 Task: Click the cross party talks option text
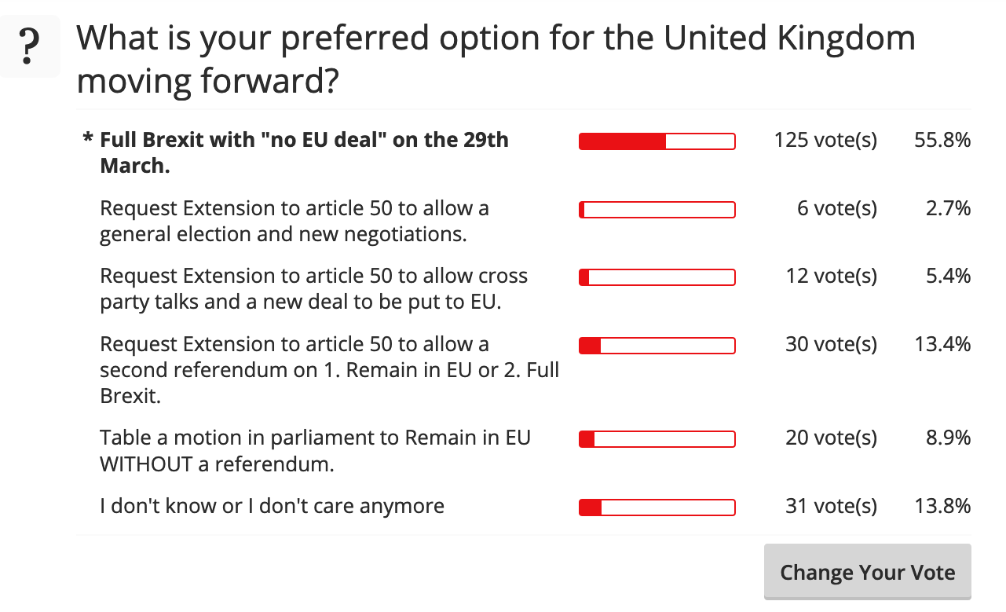click(x=313, y=288)
